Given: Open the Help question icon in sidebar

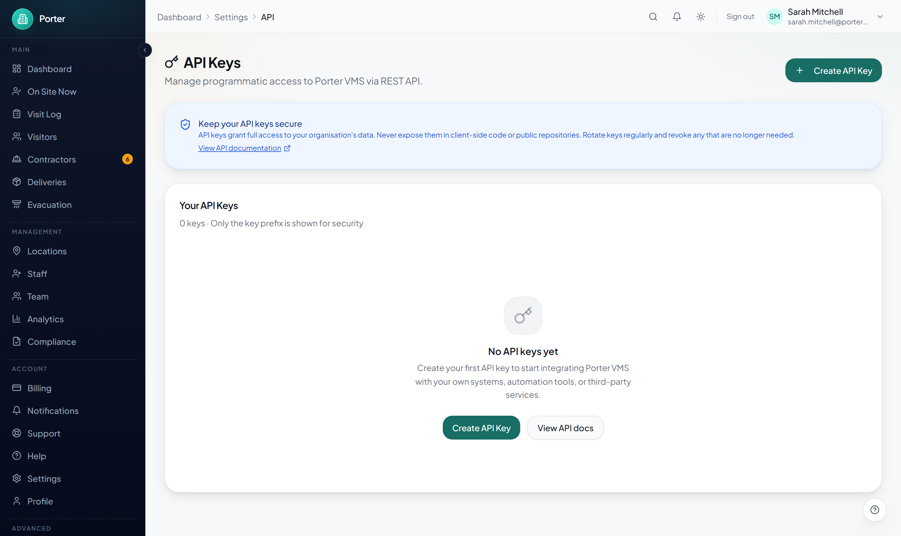Looking at the screenshot, I should [x=17, y=456].
